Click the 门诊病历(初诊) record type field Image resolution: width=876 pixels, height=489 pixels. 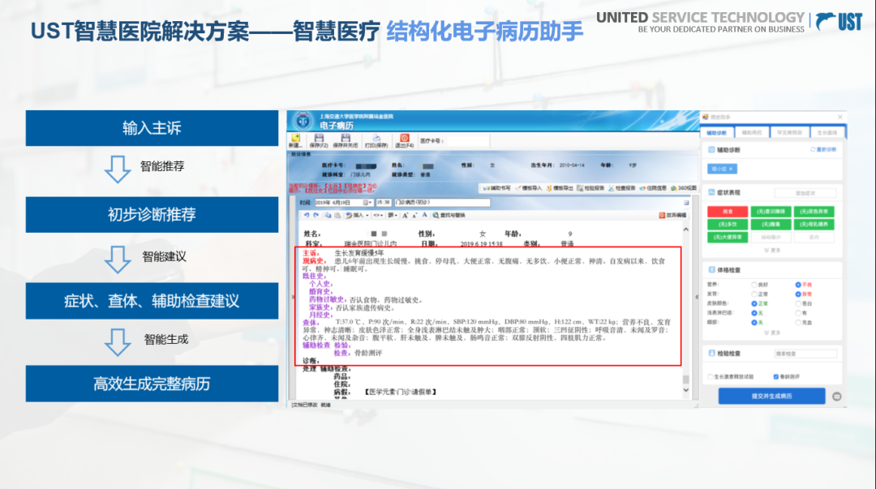(442, 202)
